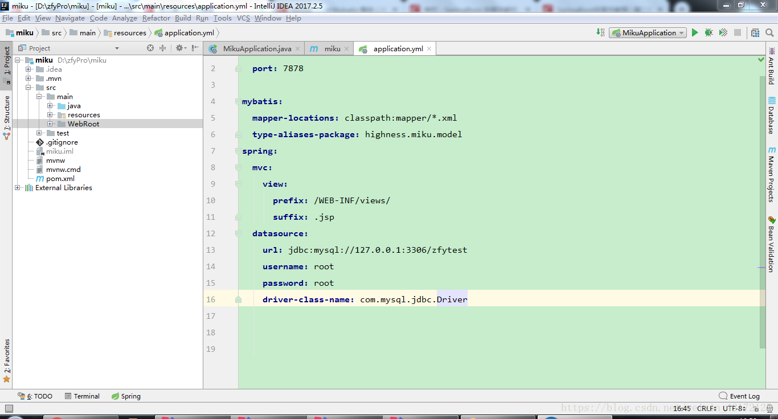
Task: Open the Spring tool window
Action: (x=126, y=396)
